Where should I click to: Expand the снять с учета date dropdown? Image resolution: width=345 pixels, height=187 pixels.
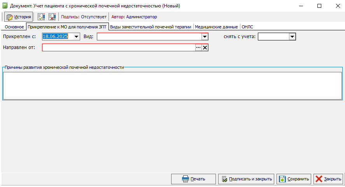pos(292,37)
